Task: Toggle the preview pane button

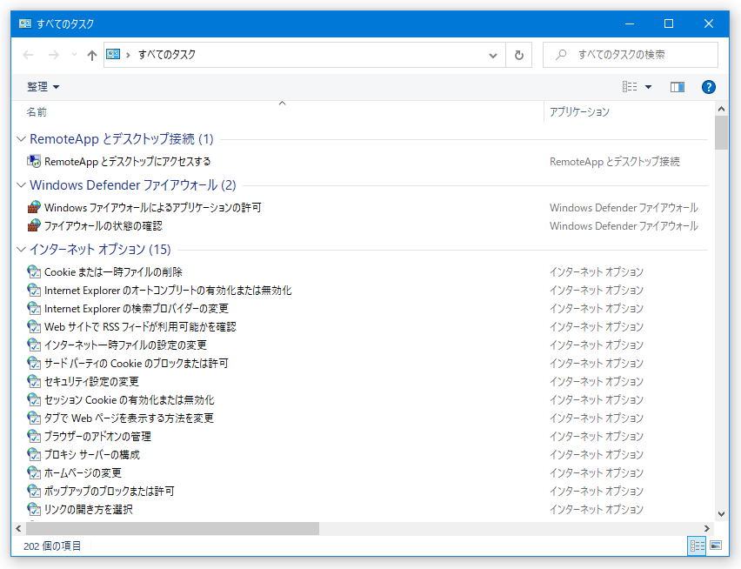Action: click(x=678, y=87)
